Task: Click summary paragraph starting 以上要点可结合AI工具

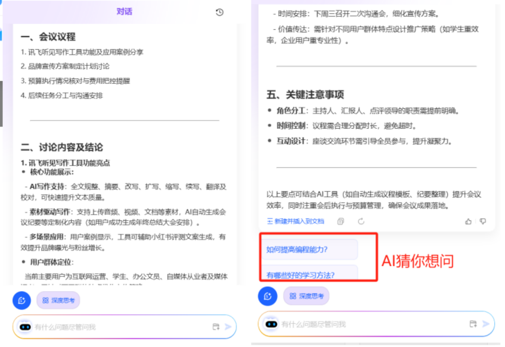Action: coord(374,200)
